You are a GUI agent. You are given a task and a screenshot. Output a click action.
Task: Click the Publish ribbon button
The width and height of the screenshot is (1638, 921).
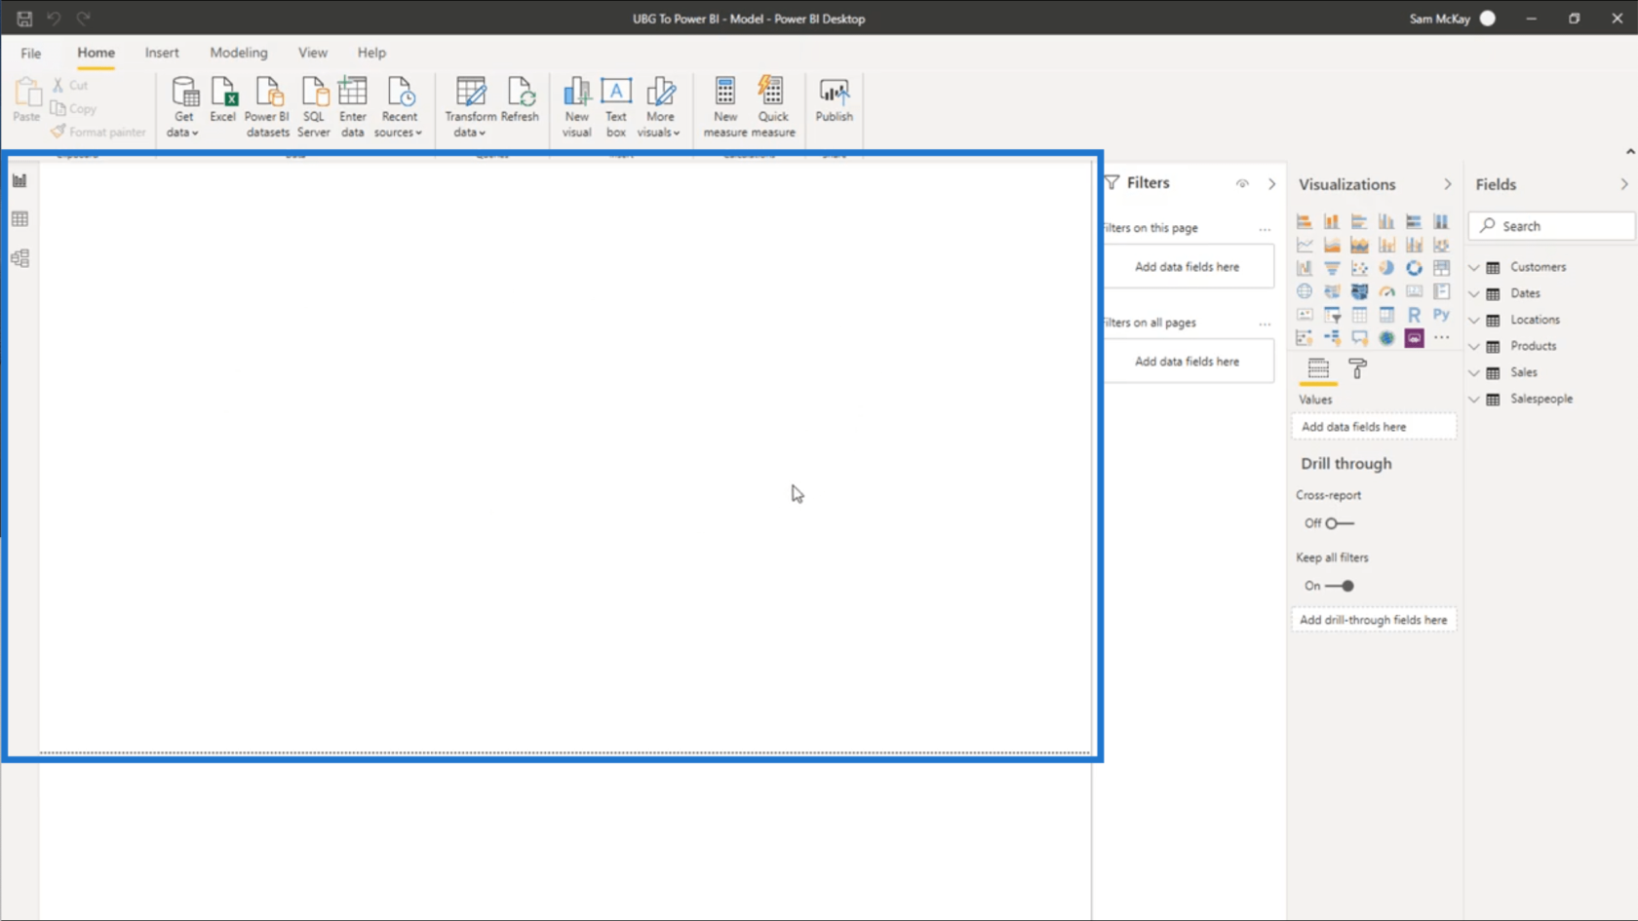pyautogui.click(x=835, y=100)
